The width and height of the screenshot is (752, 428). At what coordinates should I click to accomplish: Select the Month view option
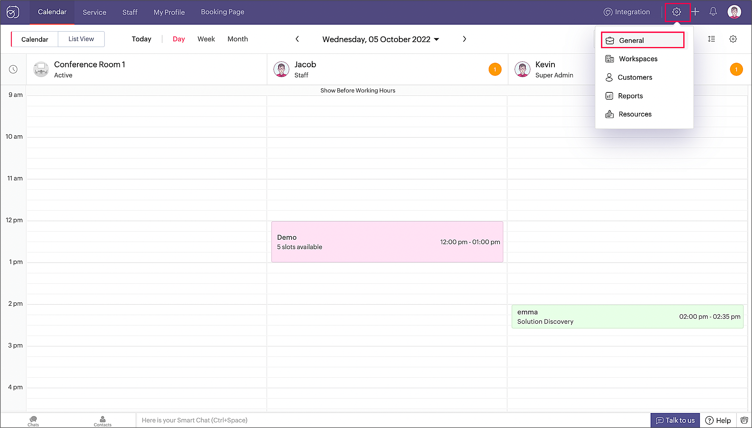click(x=237, y=39)
